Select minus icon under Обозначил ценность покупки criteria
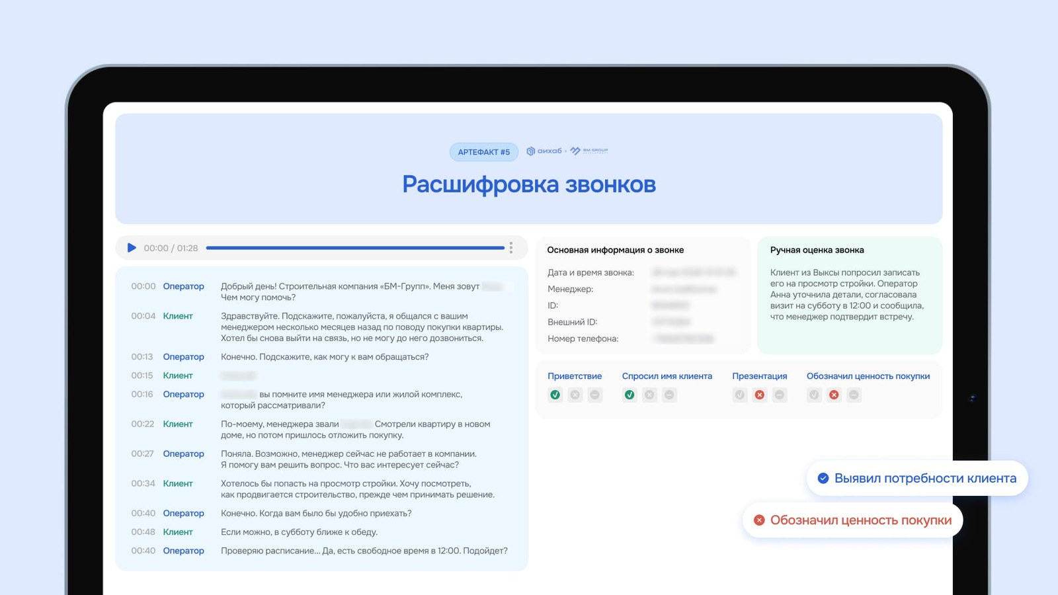1058x595 pixels. pos(854,395)
